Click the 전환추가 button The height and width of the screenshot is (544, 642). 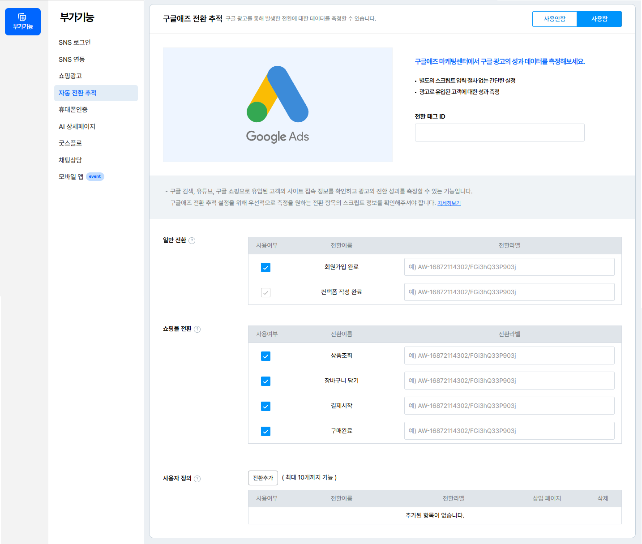click(263, 478)
